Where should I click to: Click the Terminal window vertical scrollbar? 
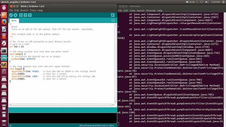coord(225,69)
